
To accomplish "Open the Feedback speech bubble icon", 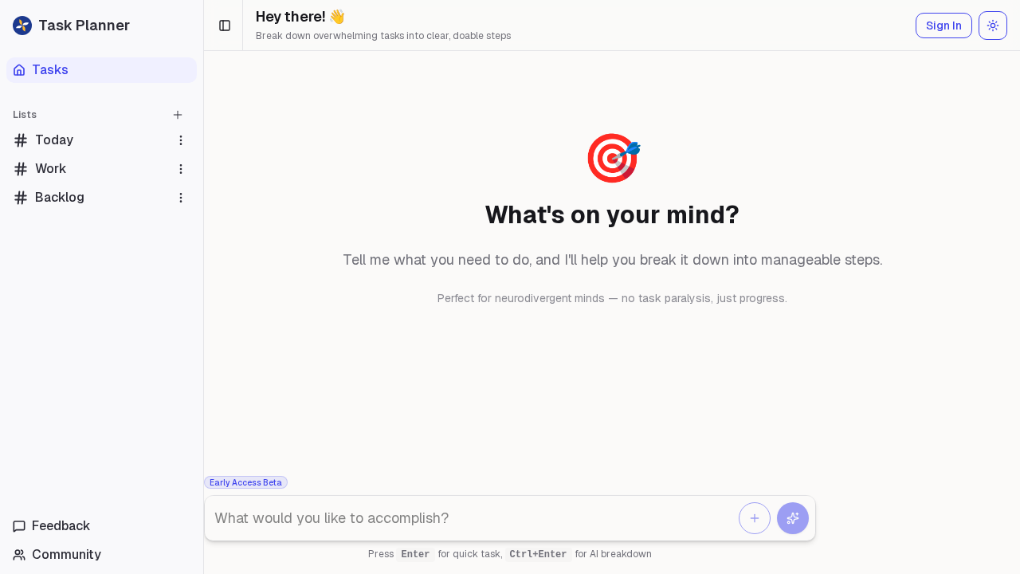I will 18,525.
